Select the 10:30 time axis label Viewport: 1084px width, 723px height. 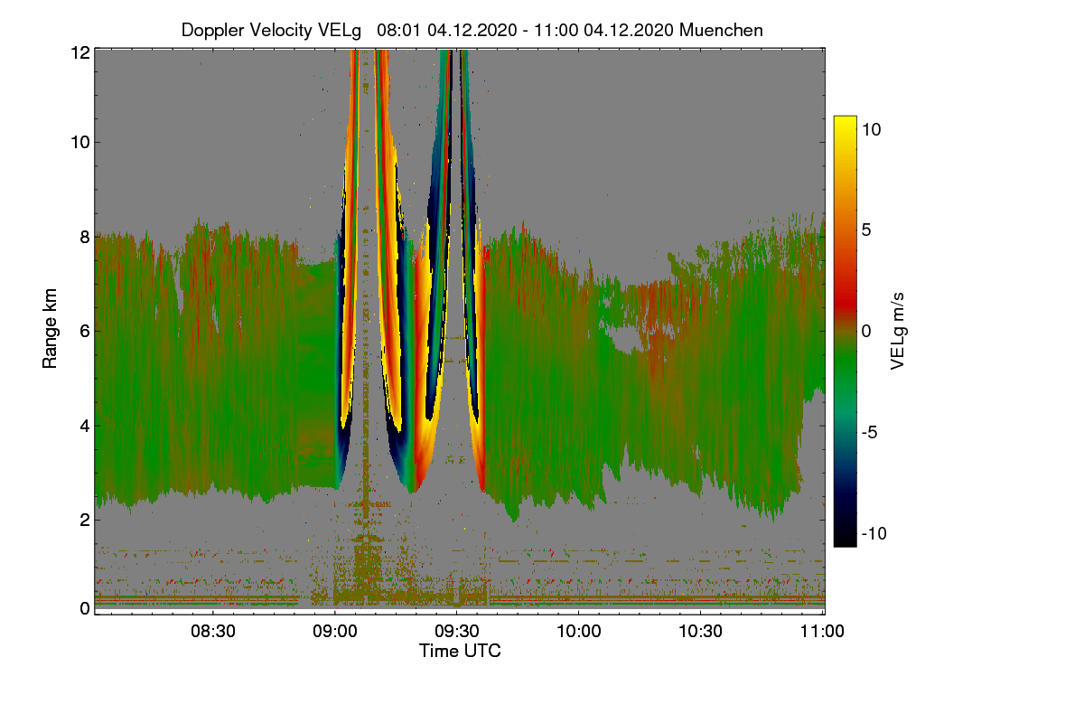coord(701,632)
